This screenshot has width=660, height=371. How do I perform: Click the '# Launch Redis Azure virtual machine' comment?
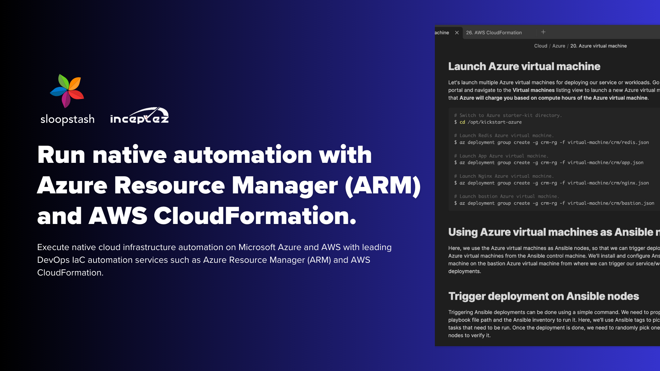tap(504, 135)
